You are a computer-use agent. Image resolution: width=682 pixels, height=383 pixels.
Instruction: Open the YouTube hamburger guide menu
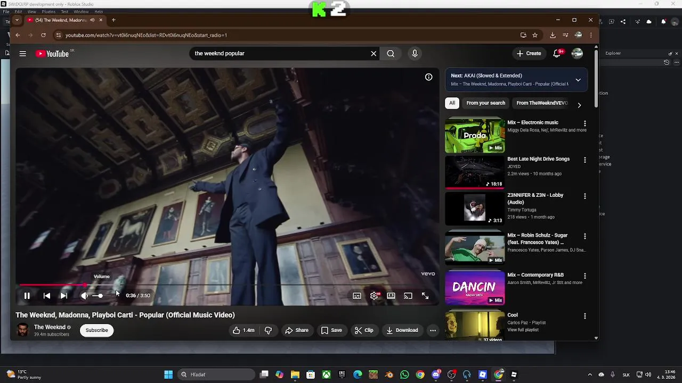click(23, 53)
